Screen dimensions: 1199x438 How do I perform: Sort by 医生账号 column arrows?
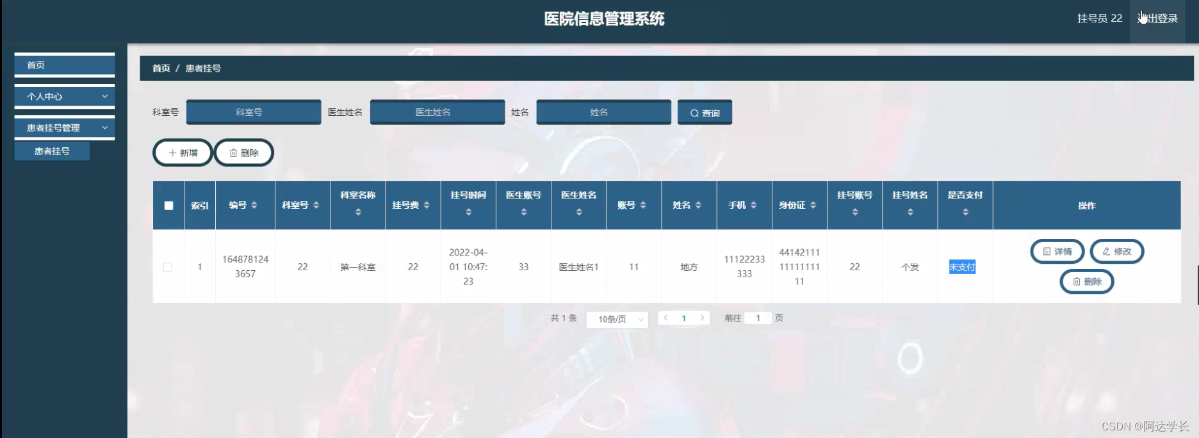pos(524,212)
